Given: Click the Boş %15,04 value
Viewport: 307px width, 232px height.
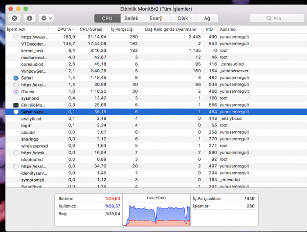Looking at the screenshot, I should coord(113,214).
